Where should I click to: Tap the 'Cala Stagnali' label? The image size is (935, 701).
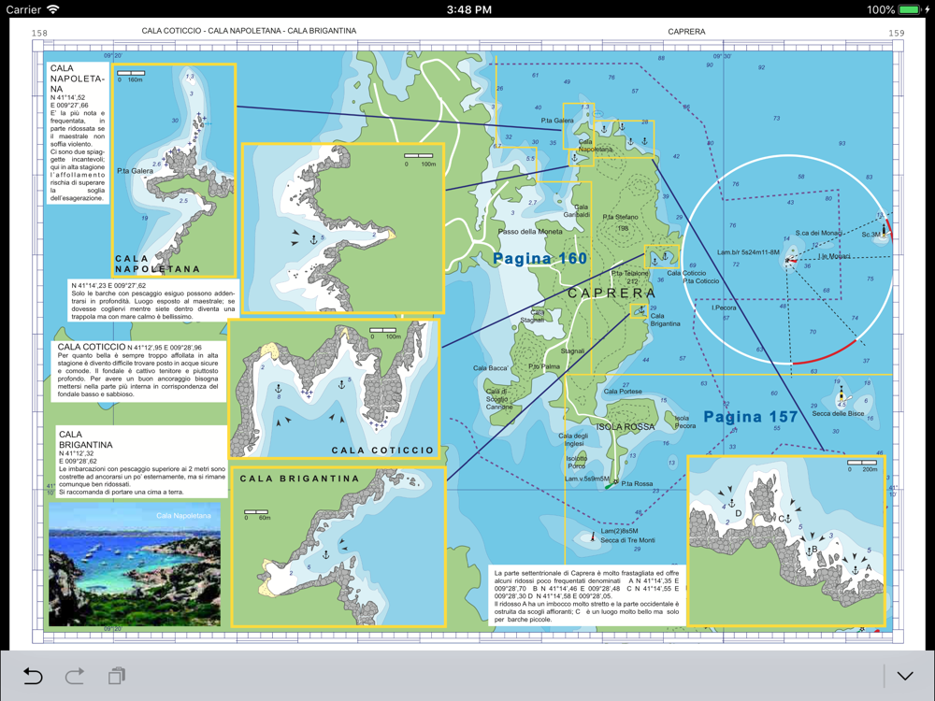coord(533,316)
